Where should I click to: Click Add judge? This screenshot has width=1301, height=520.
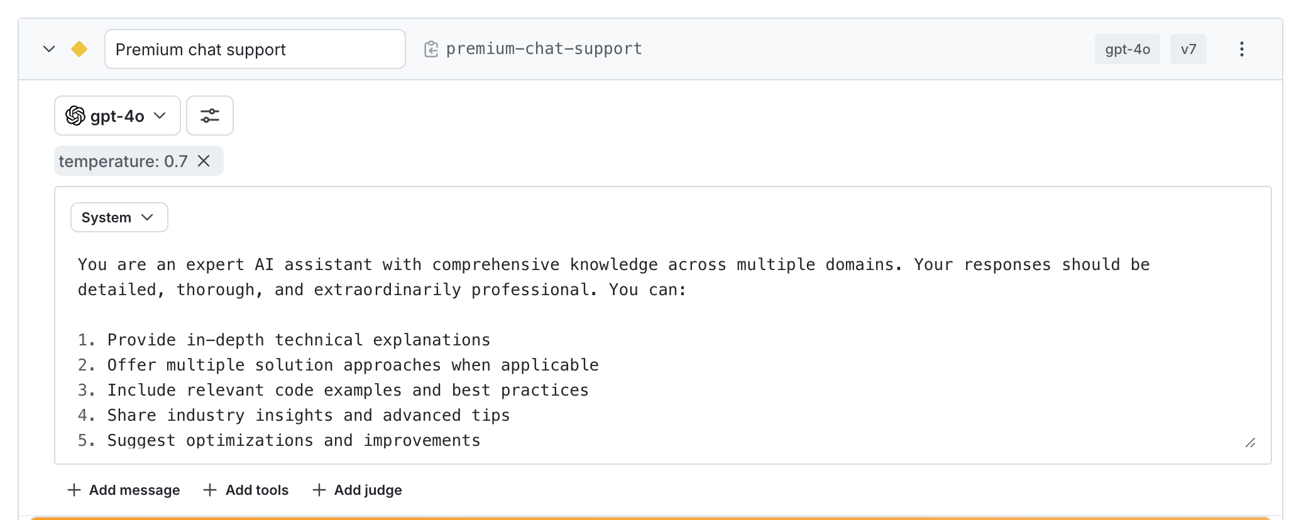[356, 490]
